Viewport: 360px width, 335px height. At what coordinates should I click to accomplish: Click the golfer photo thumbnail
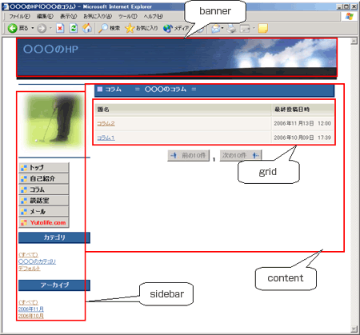pos(54,122)
